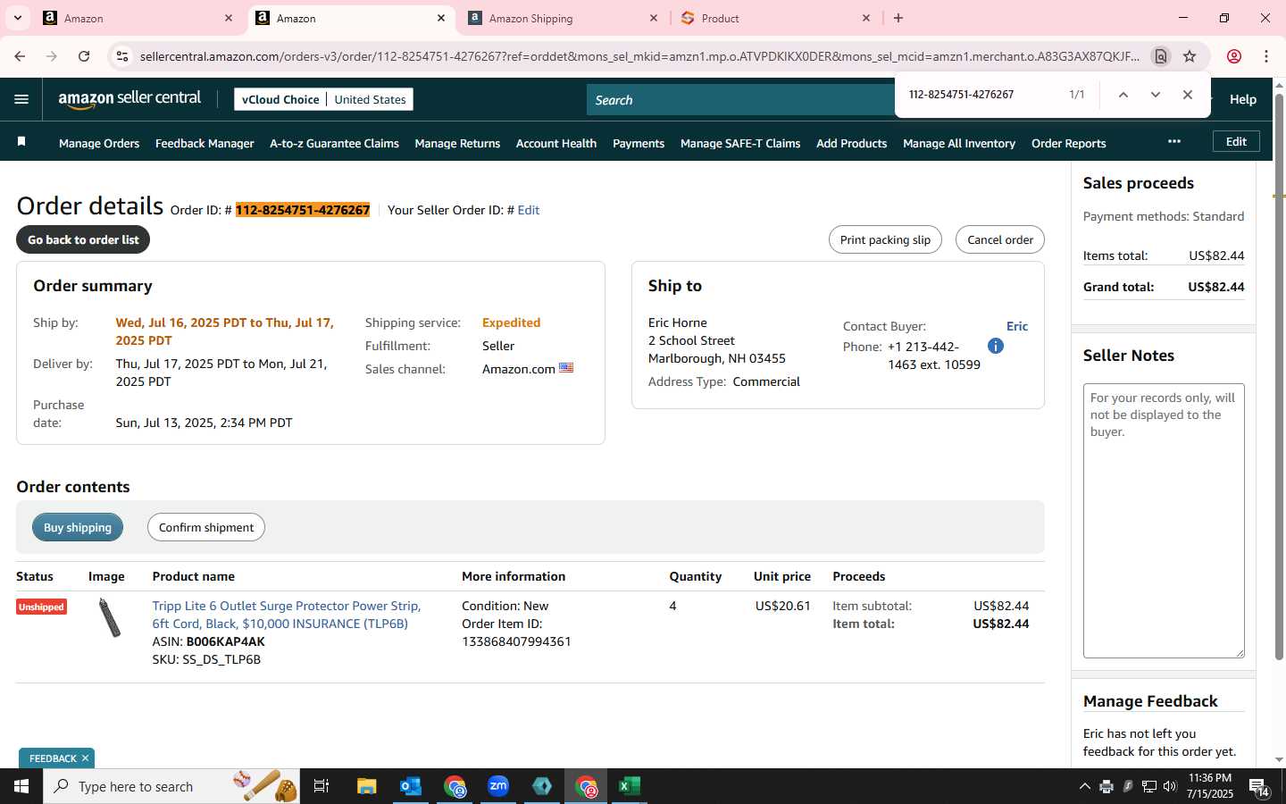Open Outlook from the taskbar

[x=410, y=786]
